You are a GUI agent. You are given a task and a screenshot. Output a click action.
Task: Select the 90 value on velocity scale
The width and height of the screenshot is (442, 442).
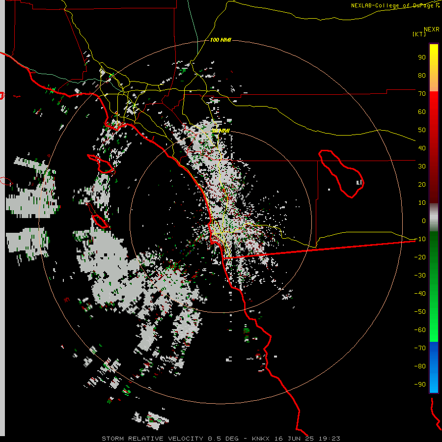click(422, 57)
